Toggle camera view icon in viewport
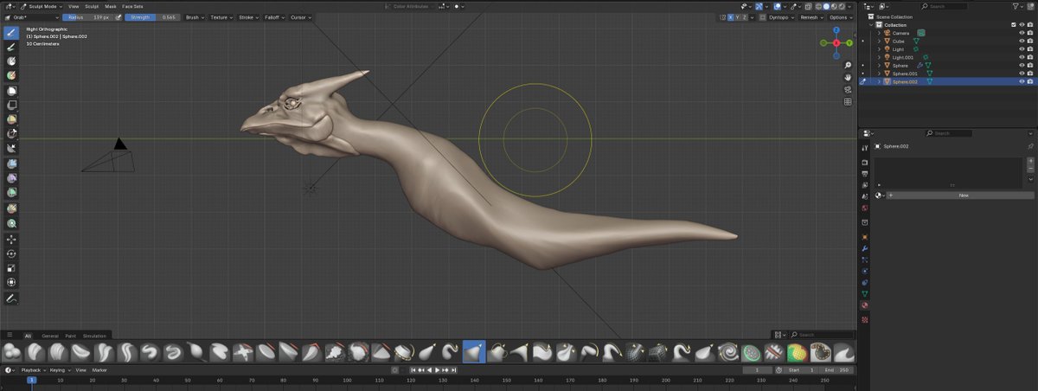Image resolution: width=1038 pixels, height=391 pixels. coord(848,89)
